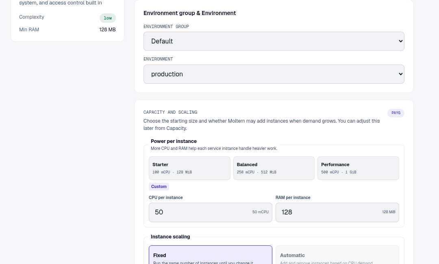Image resolution: width=439 pixels, height=264 pixels.
Task: Click the Capacity and Scaling heading
Action: point(170,112)
